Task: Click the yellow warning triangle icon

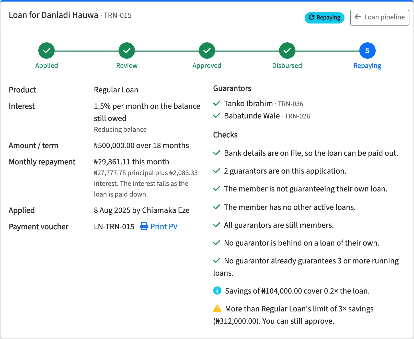Action: point(217,308)
